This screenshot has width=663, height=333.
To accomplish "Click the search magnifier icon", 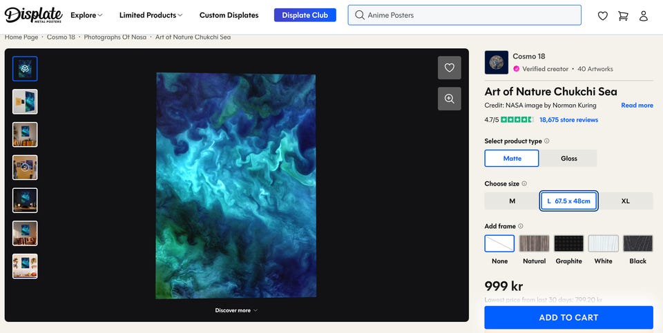I will [359, 15].
